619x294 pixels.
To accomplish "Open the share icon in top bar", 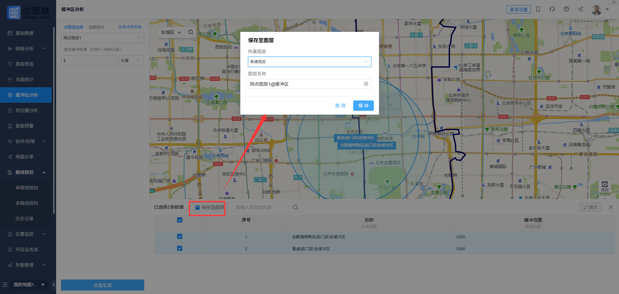I will coord(580,9).
